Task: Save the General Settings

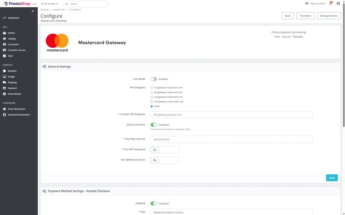Action: click(332, 178)
